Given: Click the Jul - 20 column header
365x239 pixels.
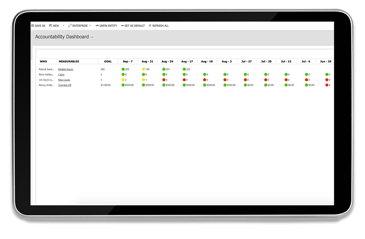Looking at the screenshot, I should point(266,61).
